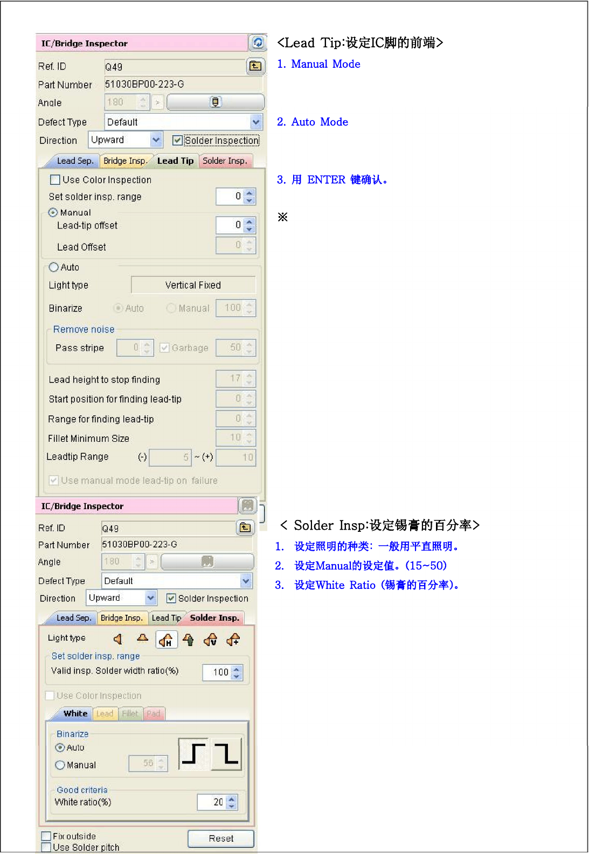Click the wide component-icon button in upper Angle row
The image size is (589, 854).
(x=216, y=102)
